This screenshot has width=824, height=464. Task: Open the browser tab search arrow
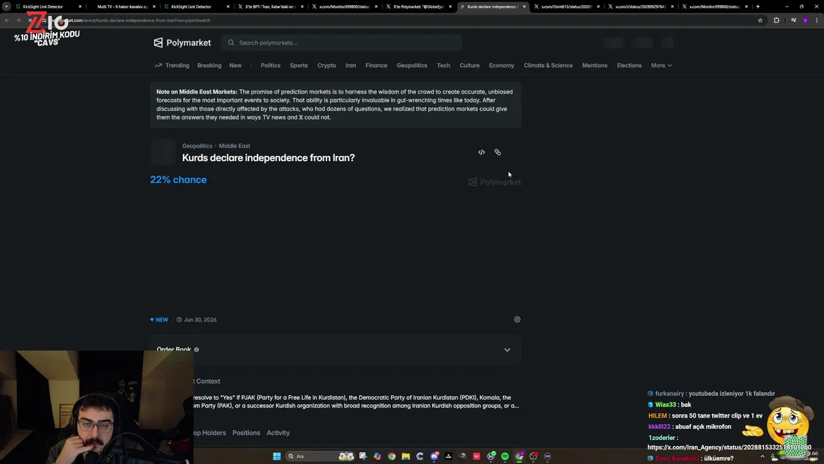click(x=6, y=6)
